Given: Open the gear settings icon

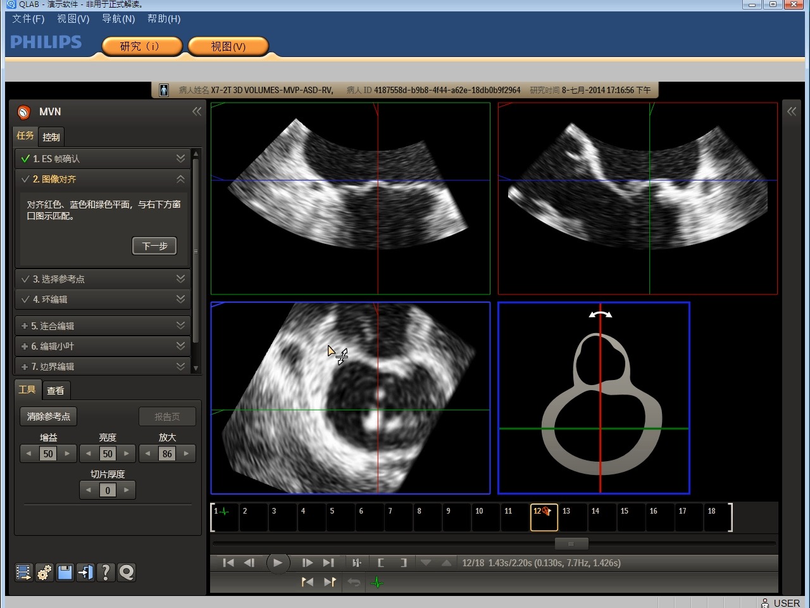Looking at the screenshot, I should (44, 573).
